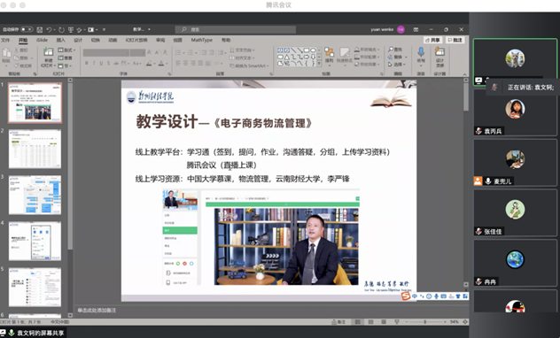Click the ribbon display options icon

(x=416, y=29)
